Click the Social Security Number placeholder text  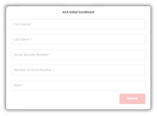point(31,55)
